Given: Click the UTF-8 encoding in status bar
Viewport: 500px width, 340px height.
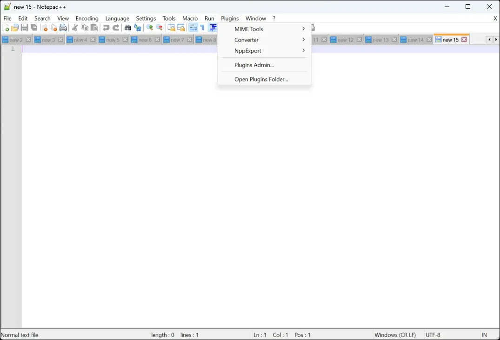Looking at the screenshot, I should click(433, 335).
